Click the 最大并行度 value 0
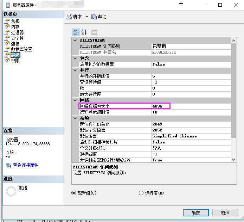 tap(154, 94)
